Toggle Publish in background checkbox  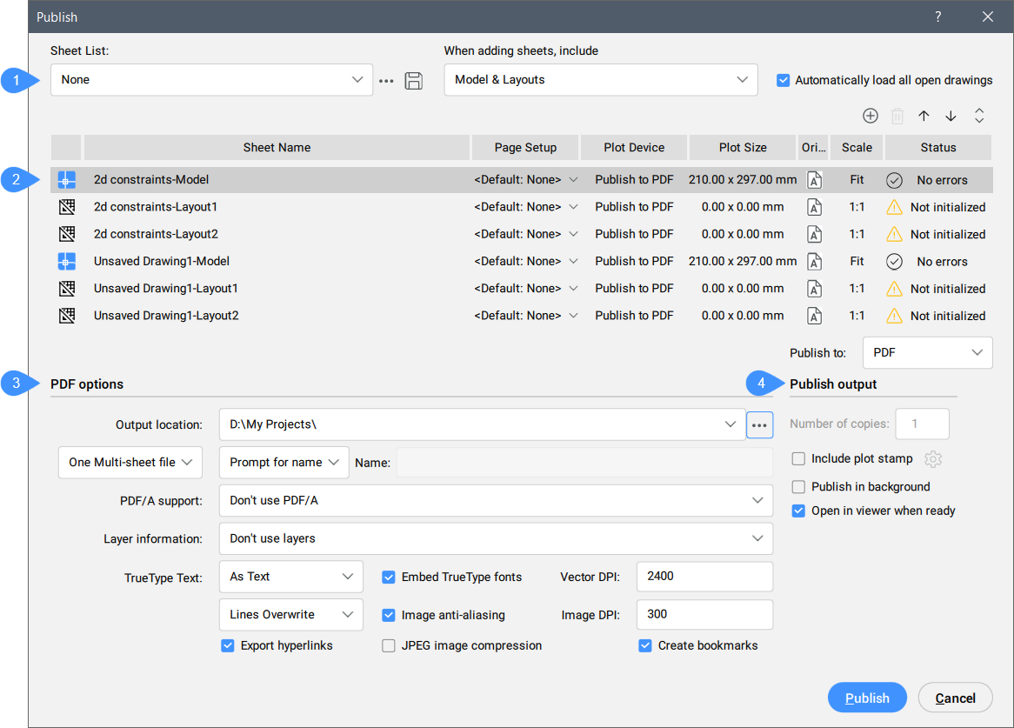pyautogui.click(x=798, y=487)
